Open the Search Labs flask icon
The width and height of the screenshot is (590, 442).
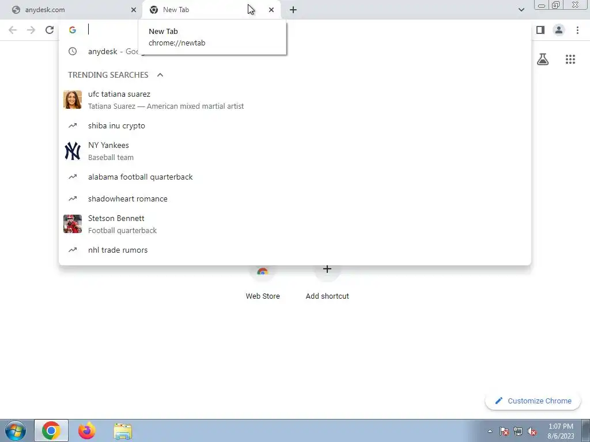pyautogui.click(x=543, y=59)
